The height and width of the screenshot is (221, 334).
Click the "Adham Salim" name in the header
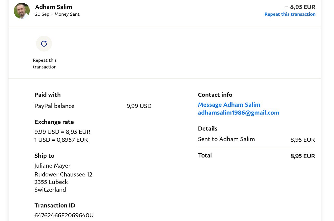[53, 7]
